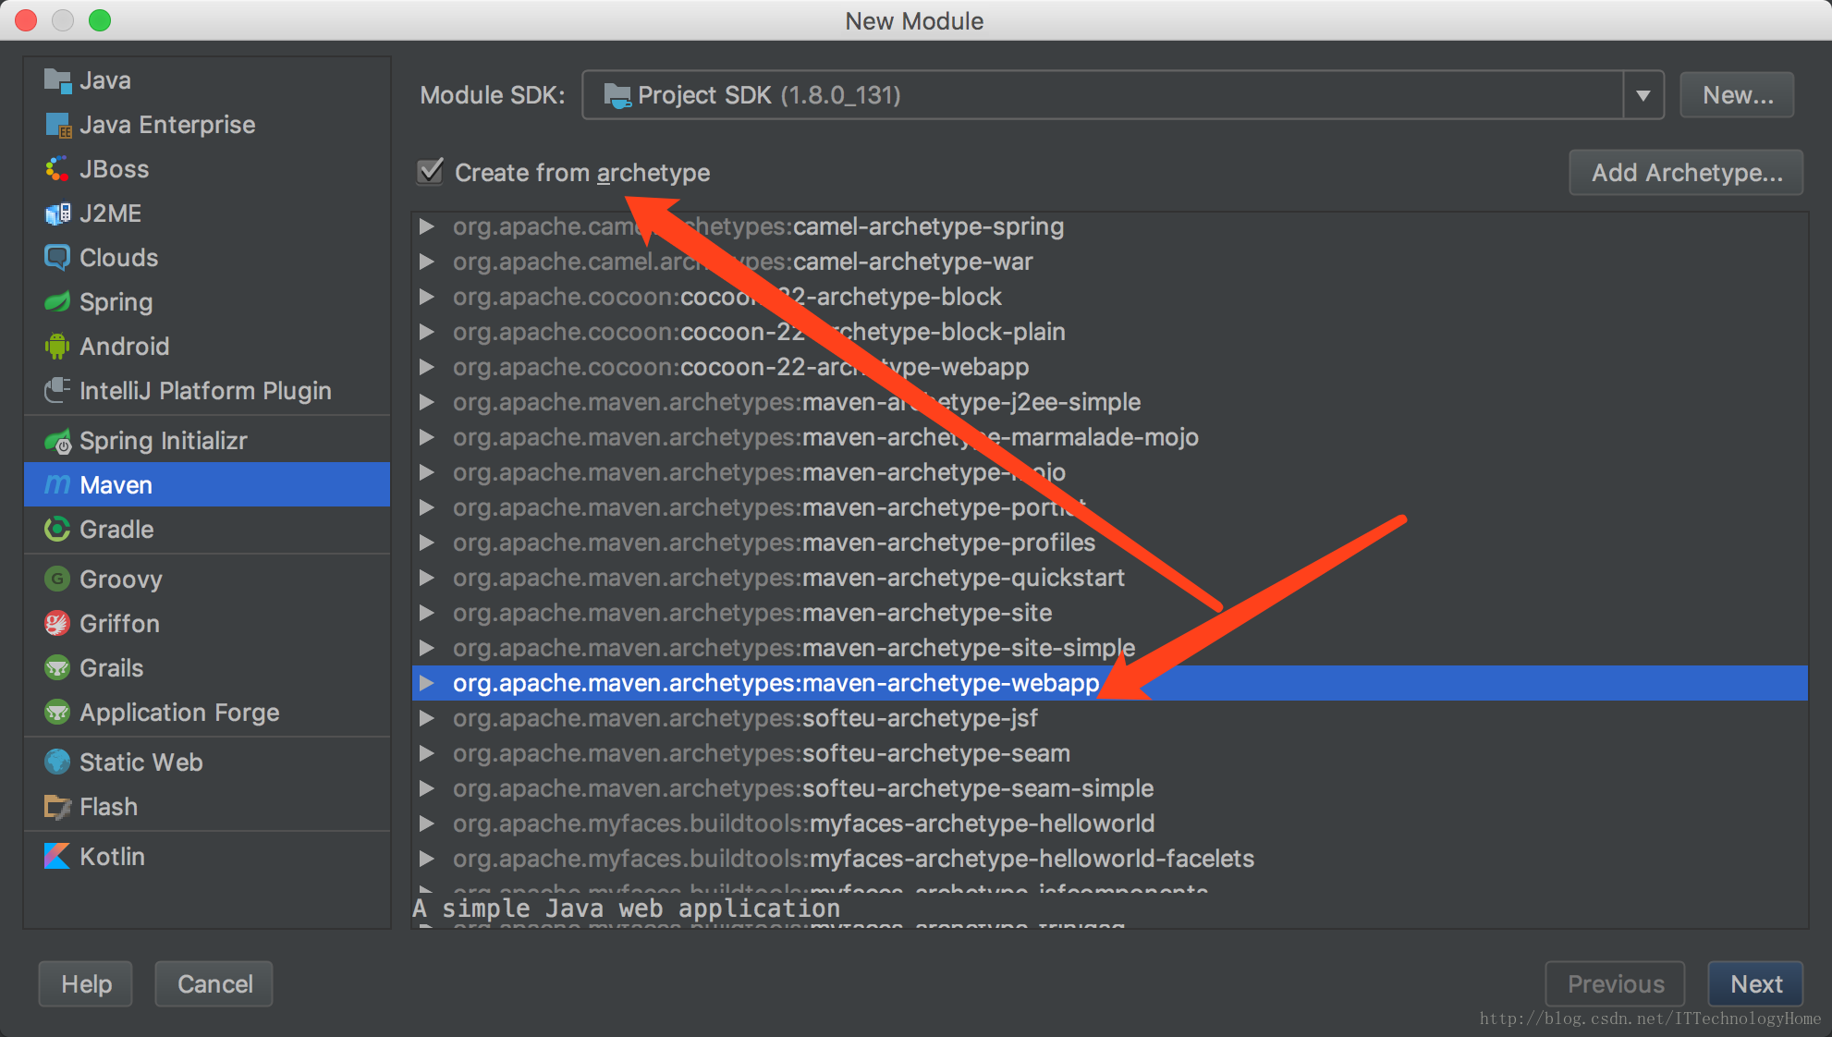
Task: Select the maven-archetype-site row
Action: [x=1109, y=613]
